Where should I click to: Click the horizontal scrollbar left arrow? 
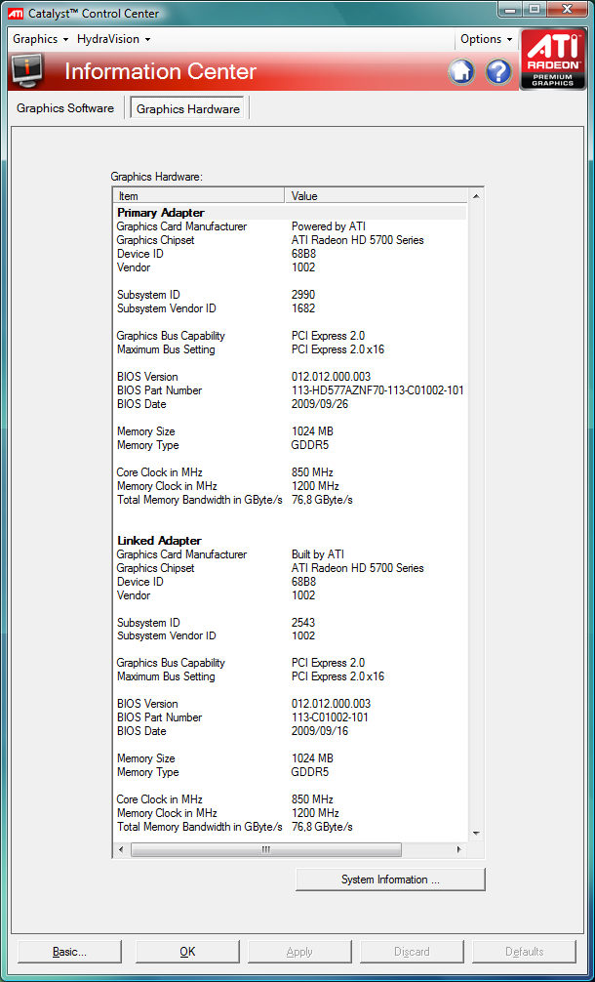121,850
